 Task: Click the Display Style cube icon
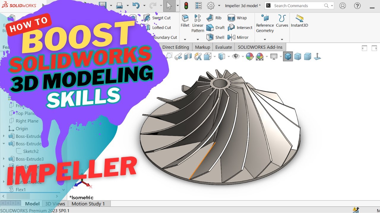221,57
